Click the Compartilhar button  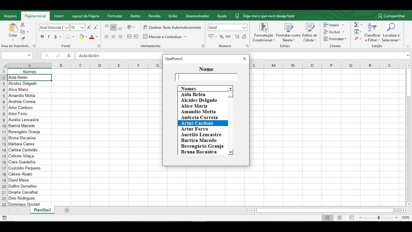(x=391, y=16)
